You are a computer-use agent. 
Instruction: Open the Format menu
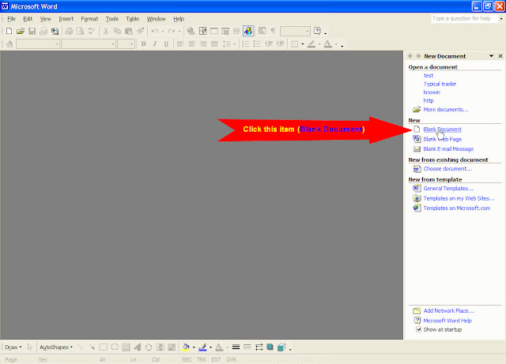tap(89, 19)
